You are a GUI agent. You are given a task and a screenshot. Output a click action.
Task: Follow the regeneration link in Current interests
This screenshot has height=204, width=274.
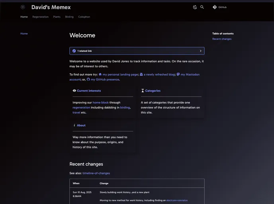[81, 108]
